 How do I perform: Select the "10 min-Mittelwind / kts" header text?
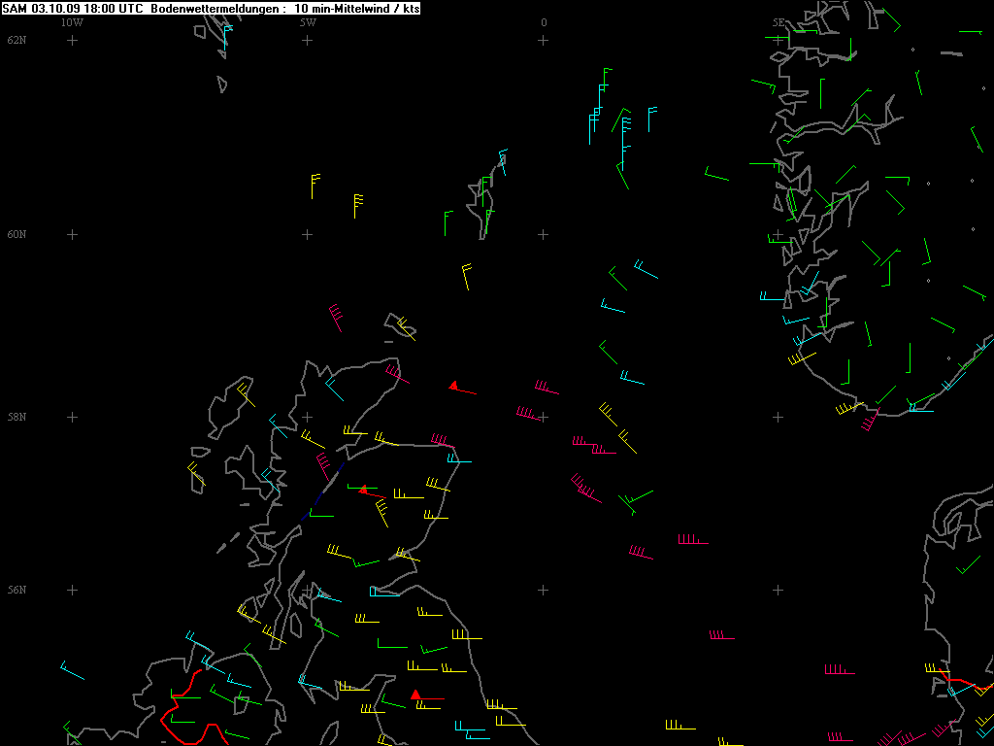357,8
